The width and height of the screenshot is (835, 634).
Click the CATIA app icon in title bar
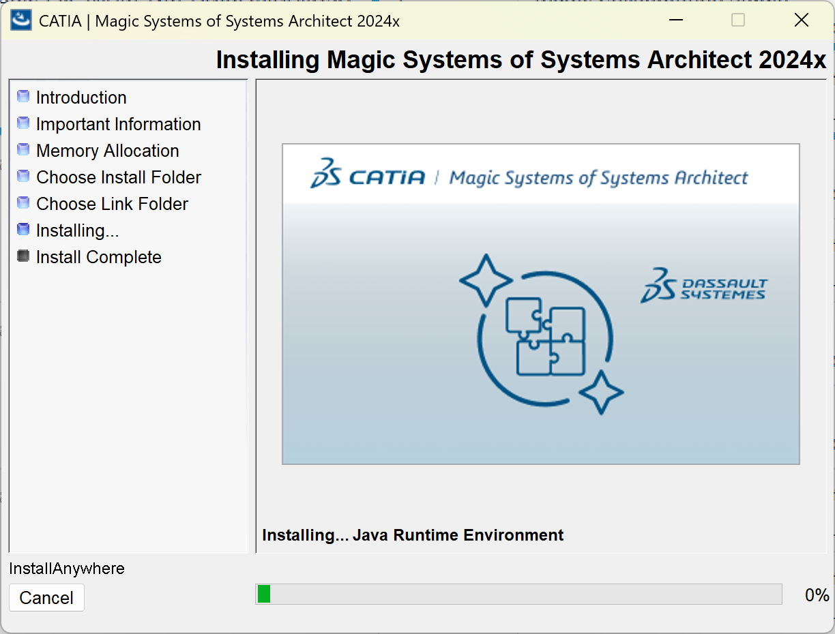(x=22, y=20)
